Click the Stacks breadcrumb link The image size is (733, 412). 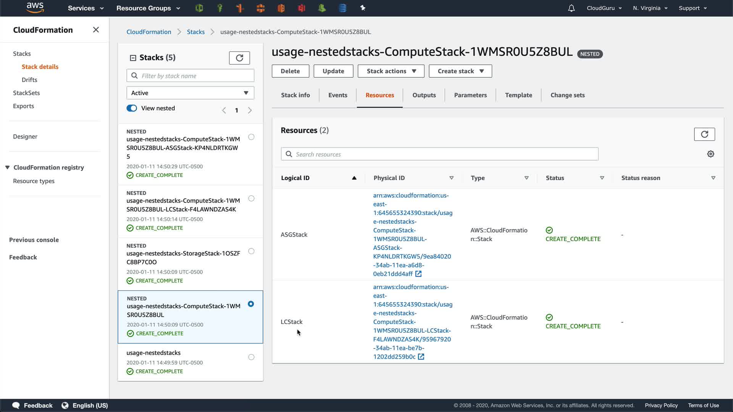point(195,32)
